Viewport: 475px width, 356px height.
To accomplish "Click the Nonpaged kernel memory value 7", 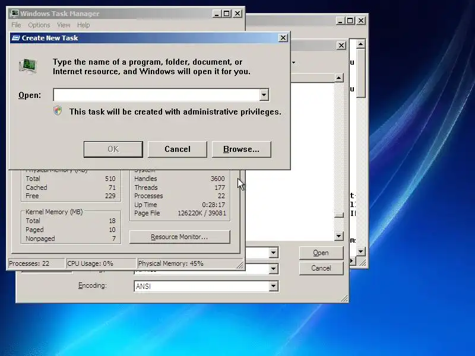I will pyautogui.click(x=114, y=239).
